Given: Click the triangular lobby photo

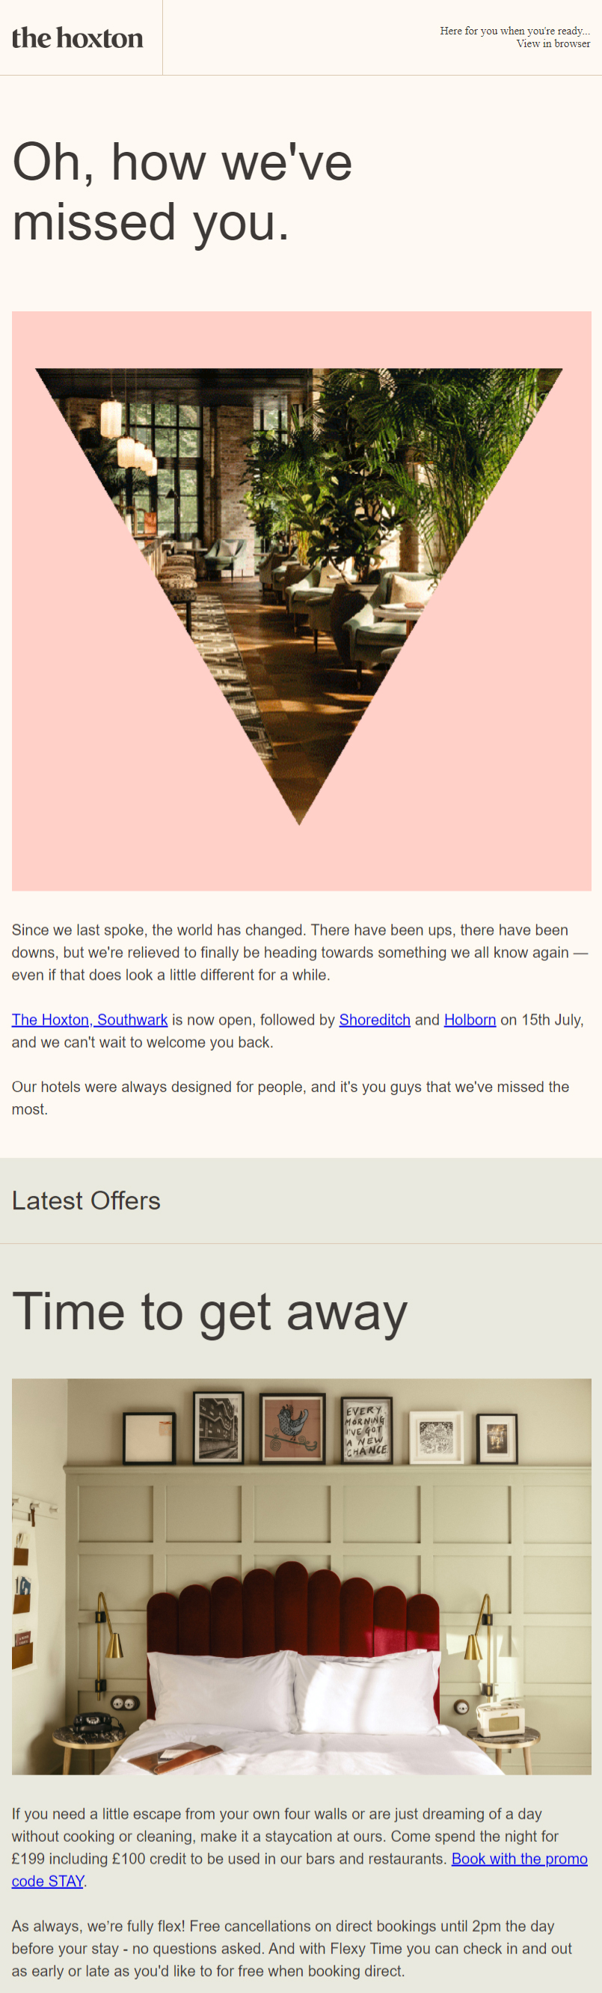Looking at the screenshot, I should point(300,542).
